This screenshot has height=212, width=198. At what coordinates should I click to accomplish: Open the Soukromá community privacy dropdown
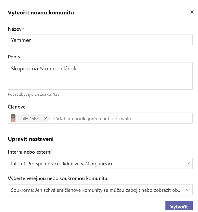point(100,190)
